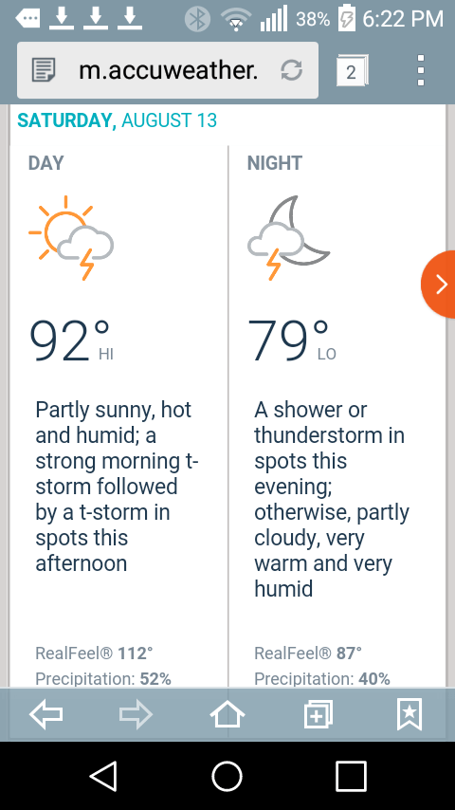
Task: Tap the Saturday, August 13 heading
Action: pos(118,120)
